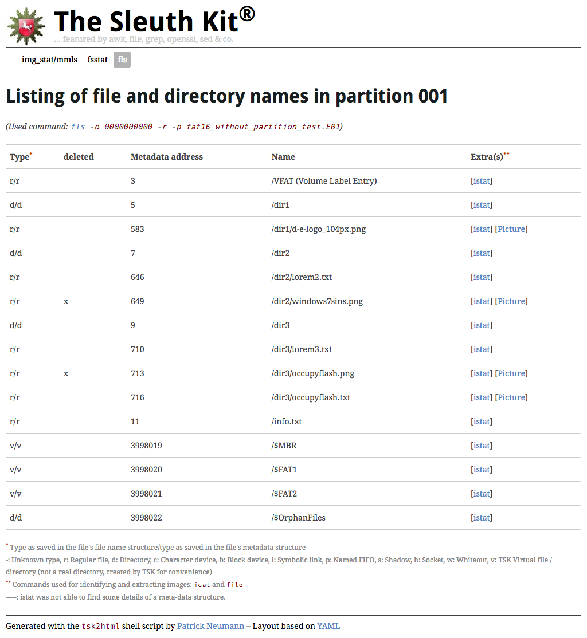Switch to the fsstat tab
Screen dimensions: 587x638
click(97, 60)
